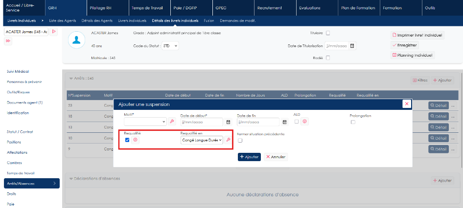Open Détail for suspension 18
Viewport: 463px width, 208px height.
coord(439,116)
